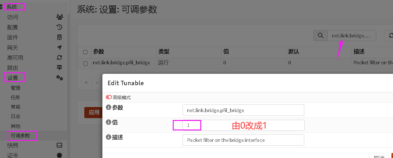Click the info icon next to 描述
Screen dimensions: 393x158
tap(108, 137)
